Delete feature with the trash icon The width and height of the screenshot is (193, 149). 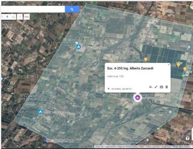point(167,87)
